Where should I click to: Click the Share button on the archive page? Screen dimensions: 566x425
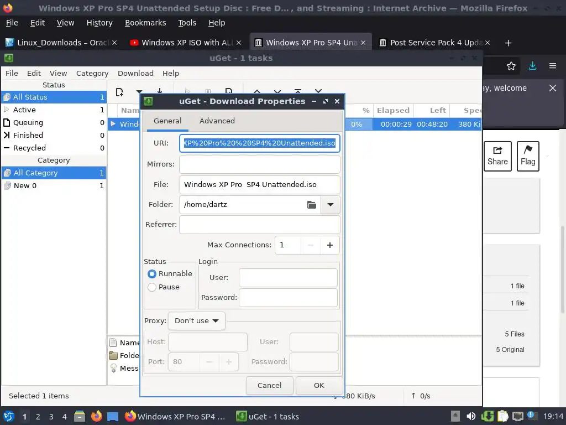[x=497, y=156]
